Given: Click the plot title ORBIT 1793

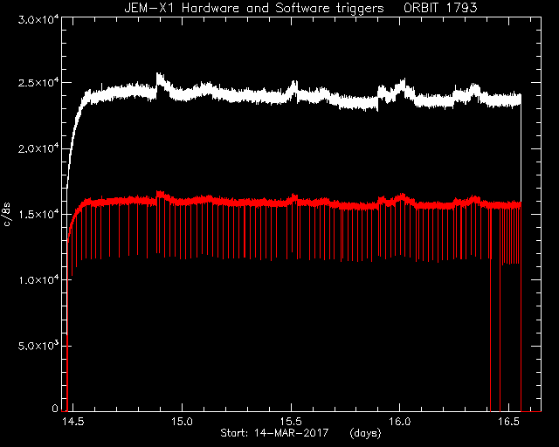Looking at the screenshot, I should click(440, 8).
